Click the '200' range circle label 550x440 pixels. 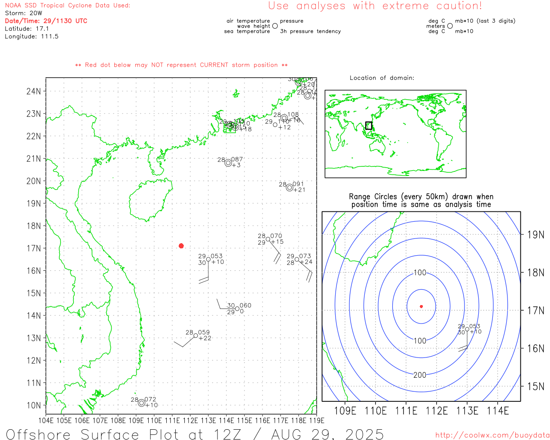420,375
